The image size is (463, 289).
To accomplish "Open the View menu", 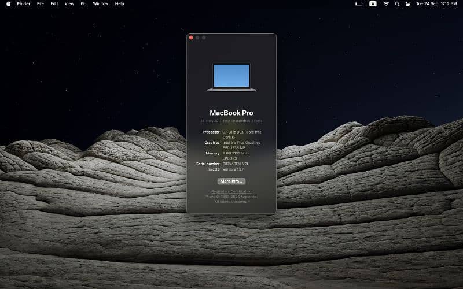I will click(69, 3).
